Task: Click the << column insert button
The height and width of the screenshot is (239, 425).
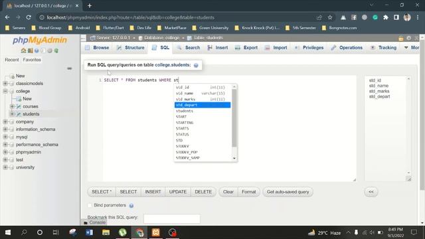Action: [371, 192]
